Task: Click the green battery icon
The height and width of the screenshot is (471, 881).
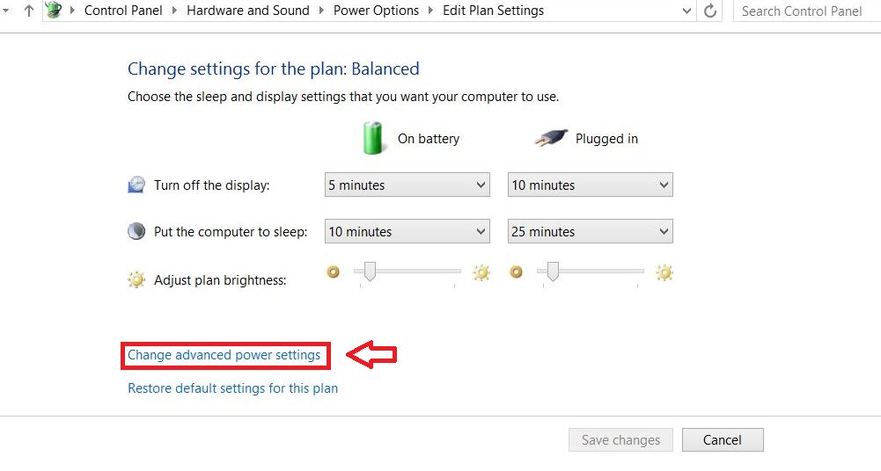Action: 374,138
